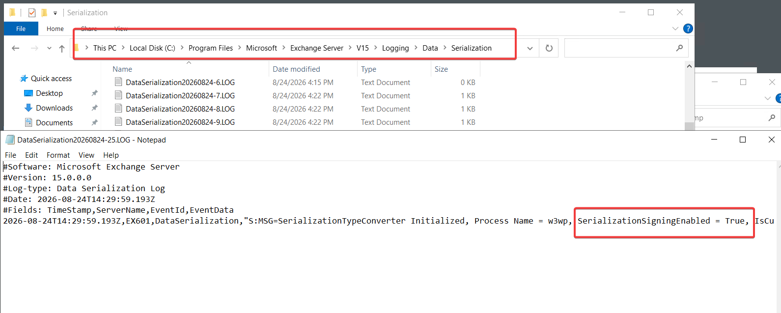Expand the Explorer ribbon chevron
This screenshot has height=313, width=781.
pyautogui.click(x=675, y=28)
